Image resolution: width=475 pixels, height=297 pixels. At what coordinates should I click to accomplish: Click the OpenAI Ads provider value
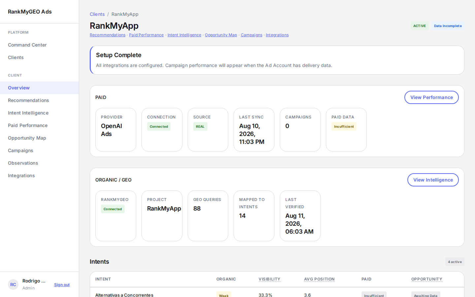pyautogui.click(x=111, y=130)
